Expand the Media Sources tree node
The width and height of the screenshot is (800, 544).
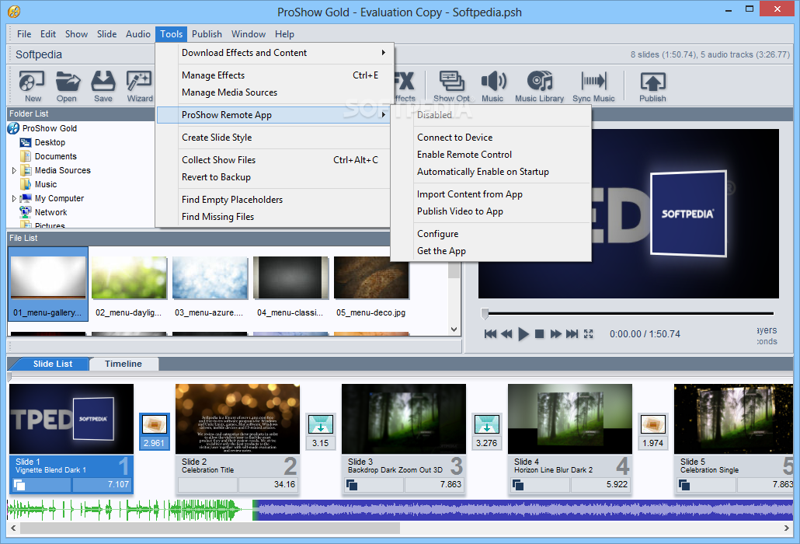14,170
